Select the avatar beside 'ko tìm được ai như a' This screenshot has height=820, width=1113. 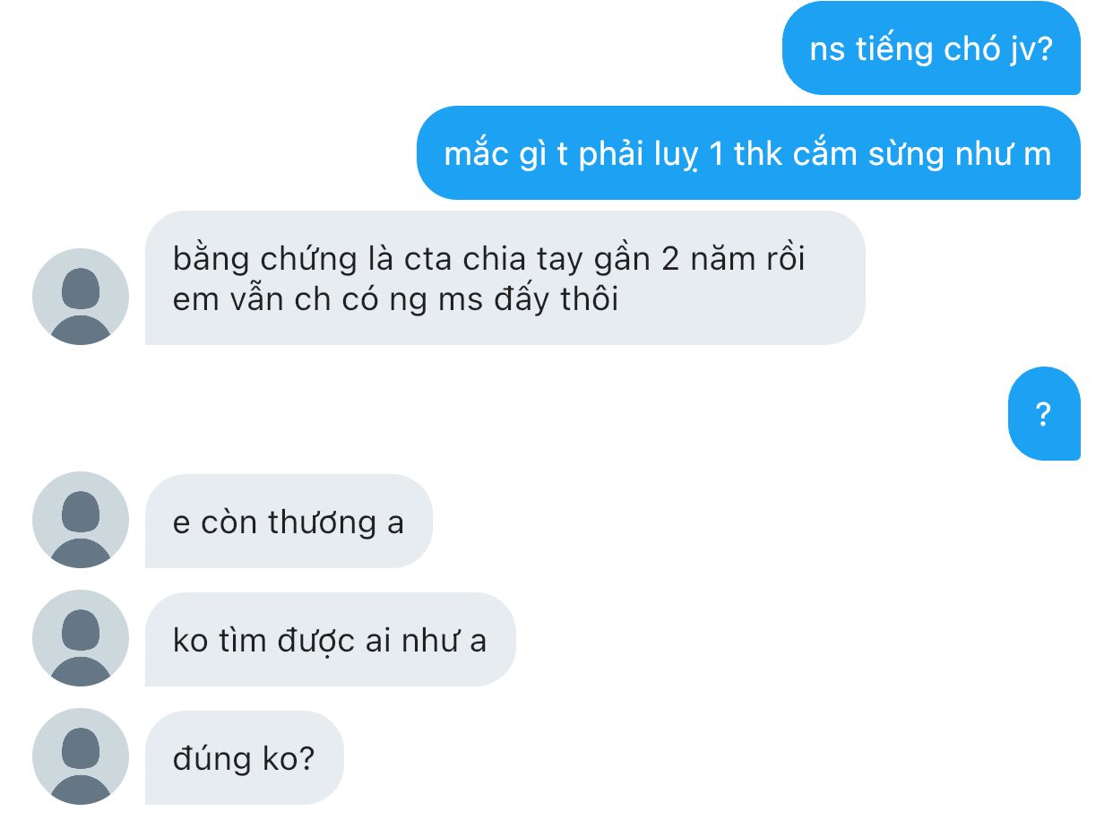81,638
